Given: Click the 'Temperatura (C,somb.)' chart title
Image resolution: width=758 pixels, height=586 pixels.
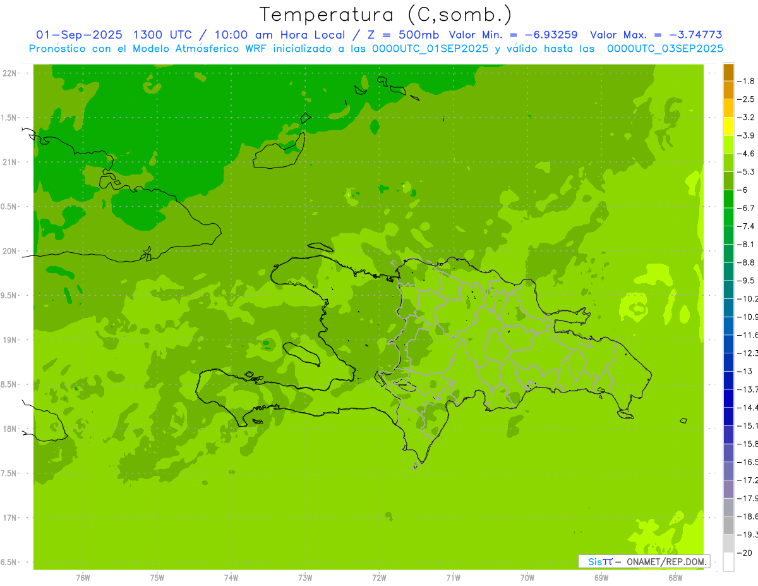Looking at the screenshot, I should (386, 15).
